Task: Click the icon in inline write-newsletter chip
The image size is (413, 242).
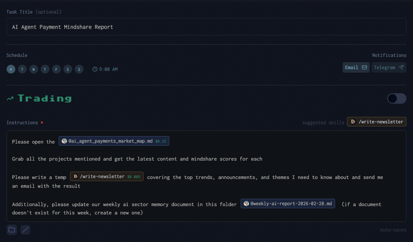Action: click(75, 176)
